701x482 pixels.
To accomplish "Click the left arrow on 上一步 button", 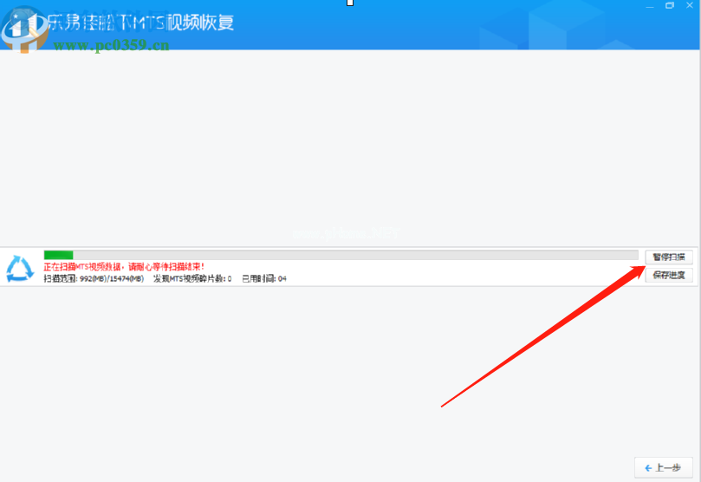I will coord(646,468).
